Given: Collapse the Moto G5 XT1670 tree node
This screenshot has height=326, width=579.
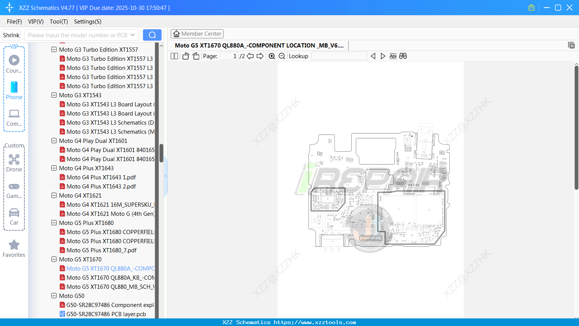Looking at the screenshot, I should 54,259.
